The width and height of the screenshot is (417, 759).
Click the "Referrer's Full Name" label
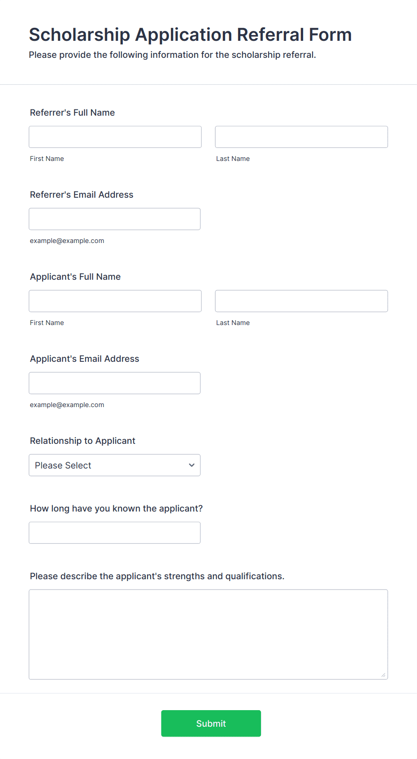tap(72, 113)
